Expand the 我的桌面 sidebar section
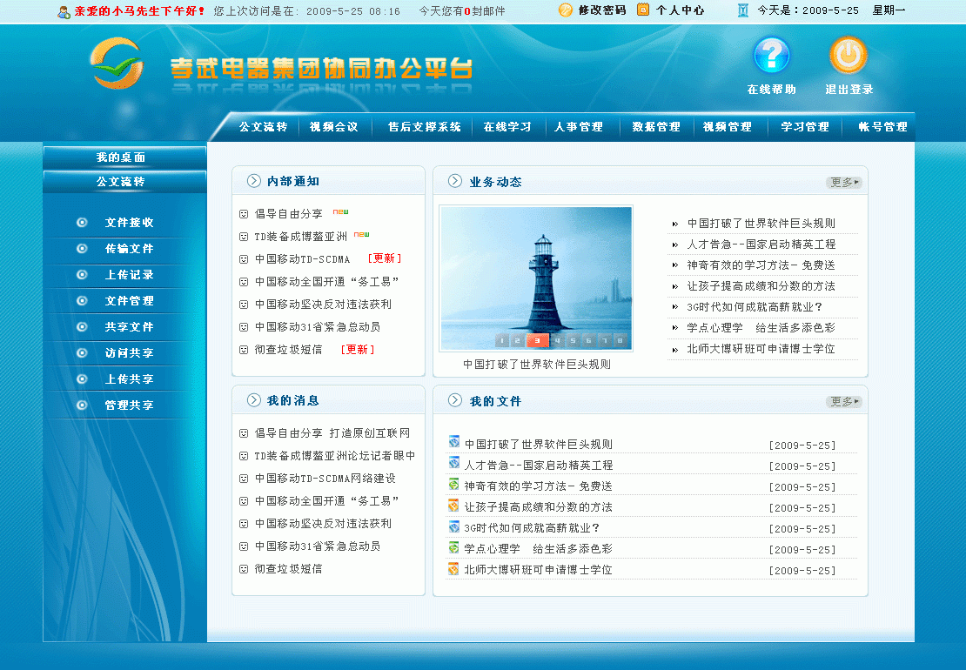 click(x=124, y=157)
